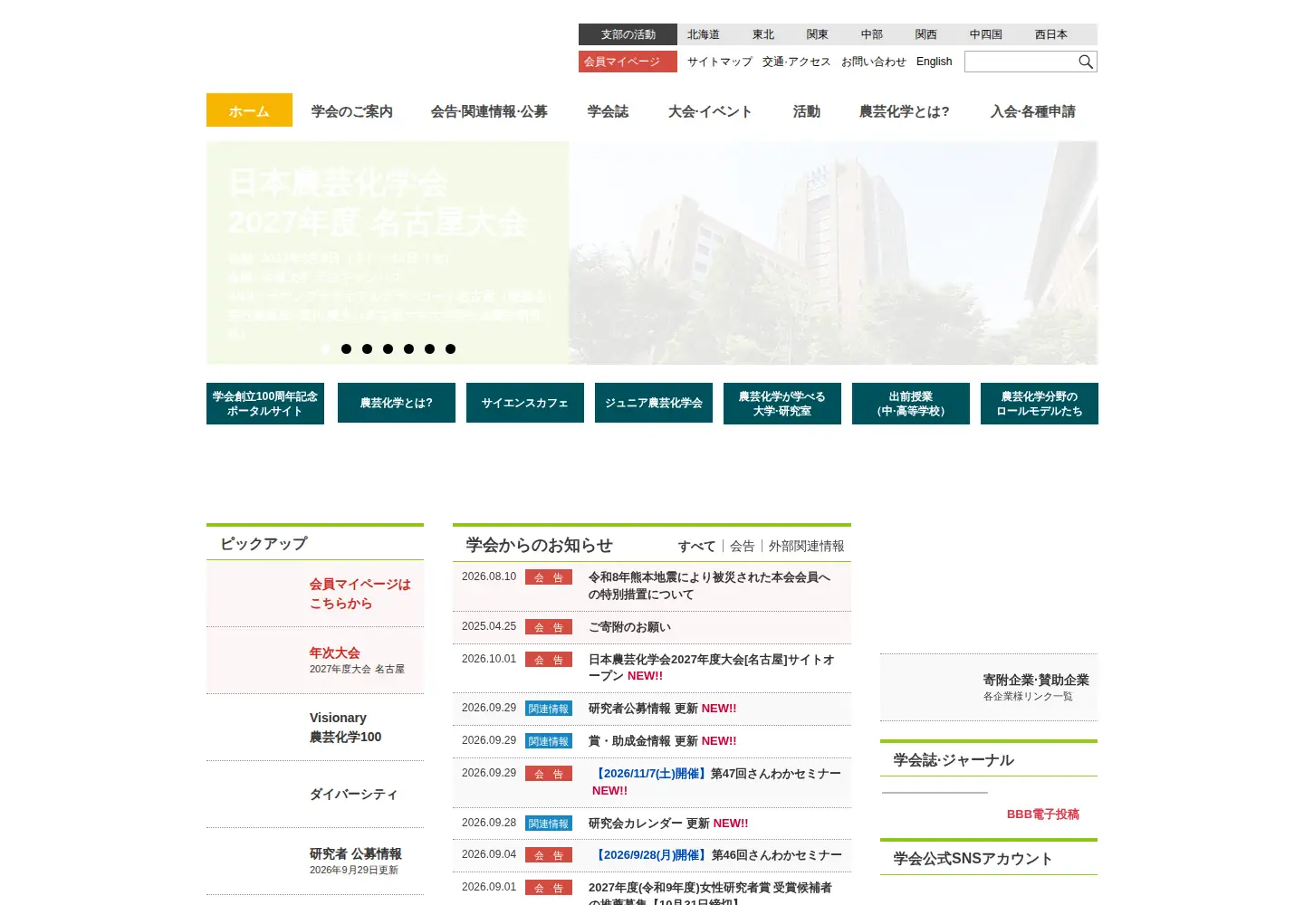The image size is (1304, 905).
Task: Open the 入会・各種申請 menu
Action: coord(1033,111)
